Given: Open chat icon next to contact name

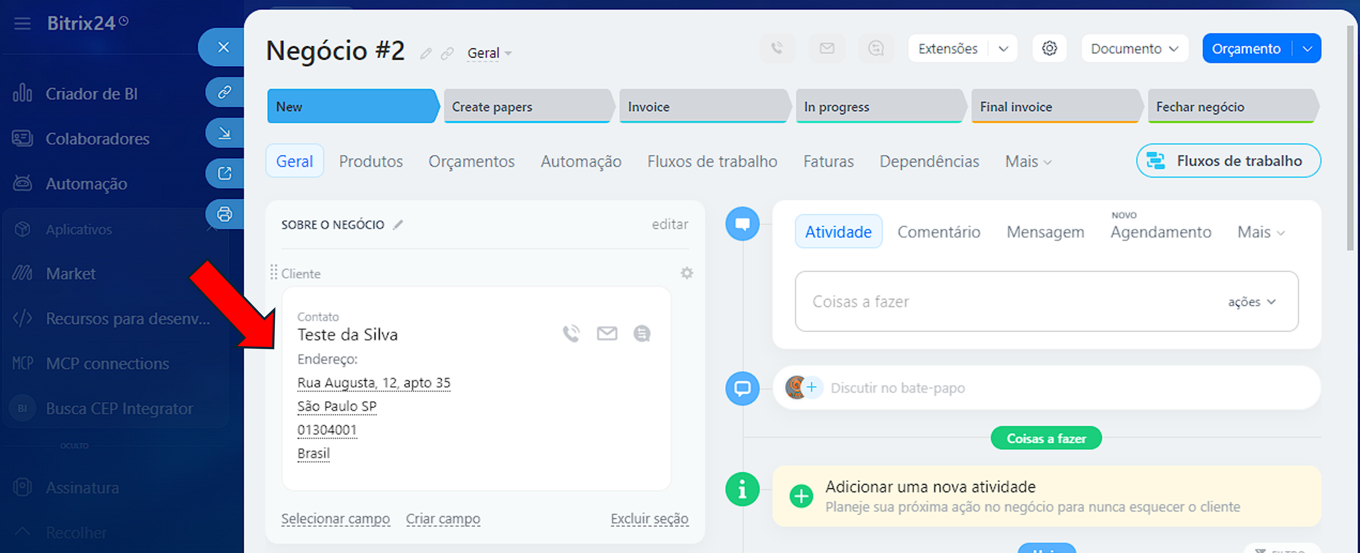Looking at the screenshot, I should [x=641, y=333].
